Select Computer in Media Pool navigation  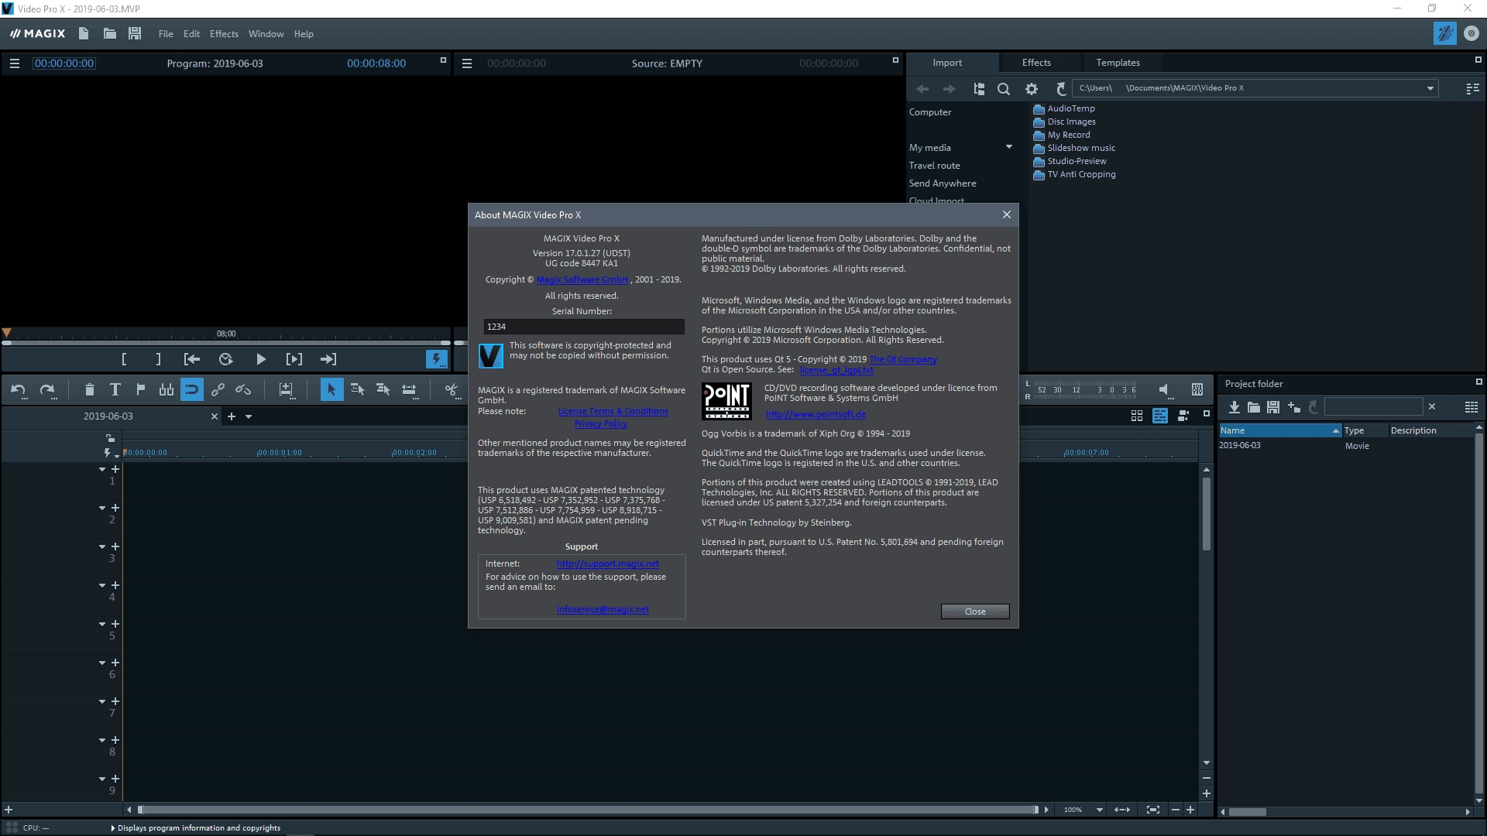point(930,112)
